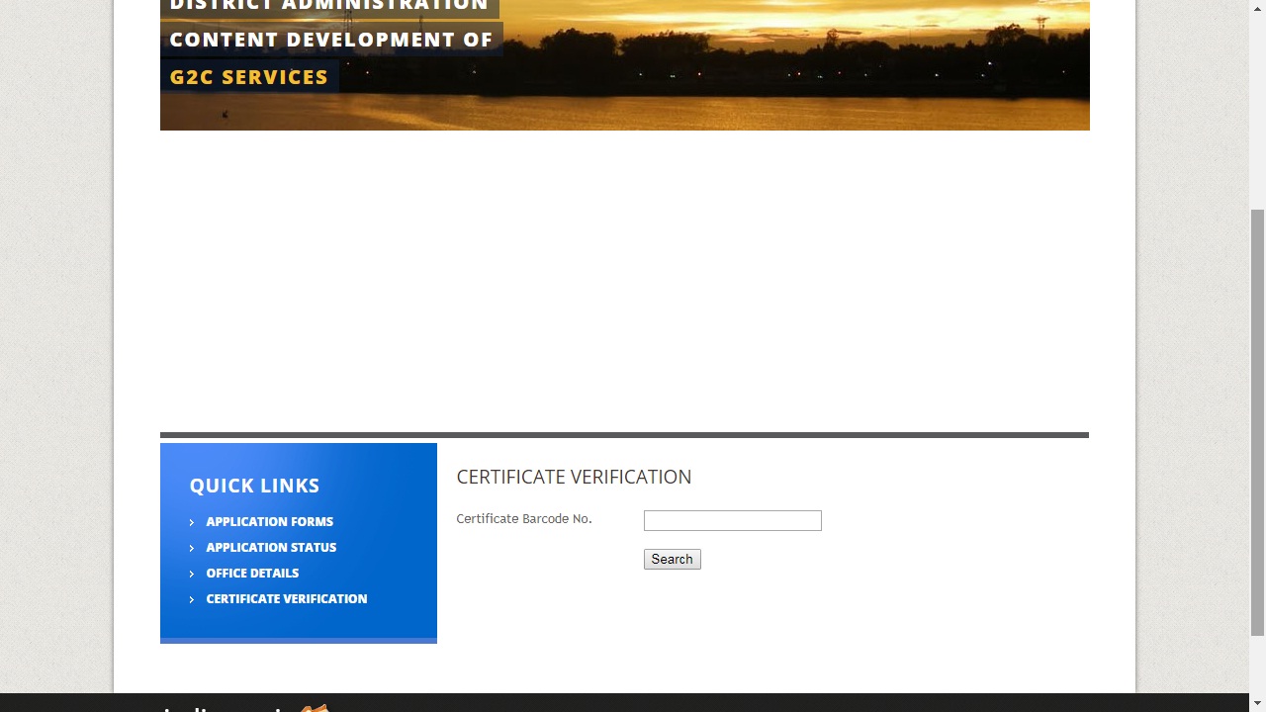
Task: Open the APPLICATION STATUS quick link
Action: pos(271,547)
